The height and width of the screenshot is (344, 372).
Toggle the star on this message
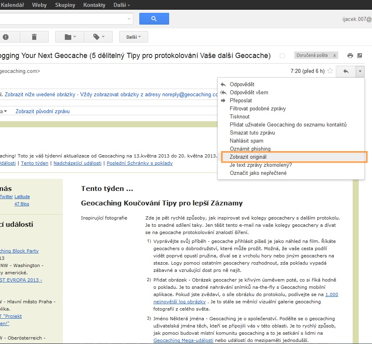click(330, 71)
